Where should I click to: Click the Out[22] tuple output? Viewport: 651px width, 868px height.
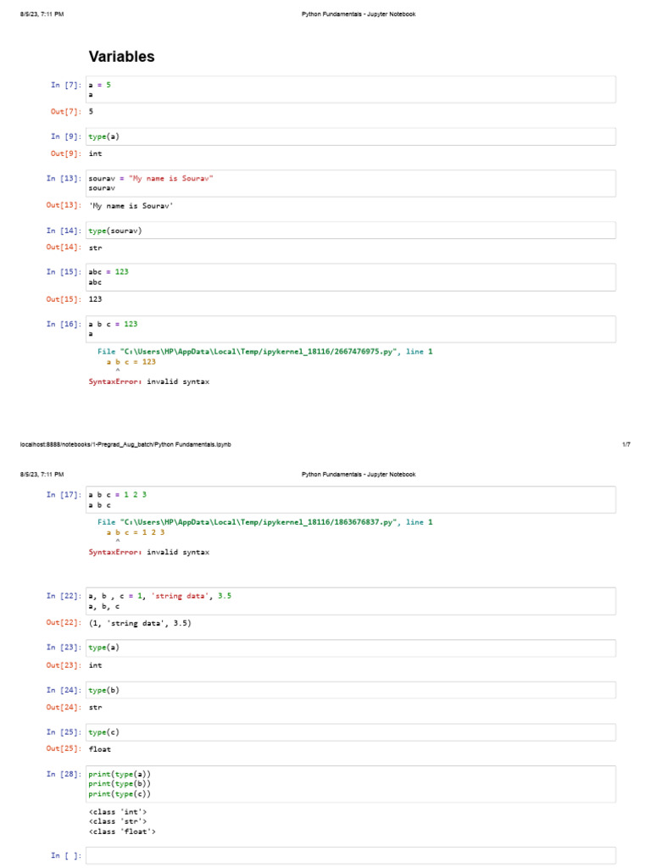(140, 624)
